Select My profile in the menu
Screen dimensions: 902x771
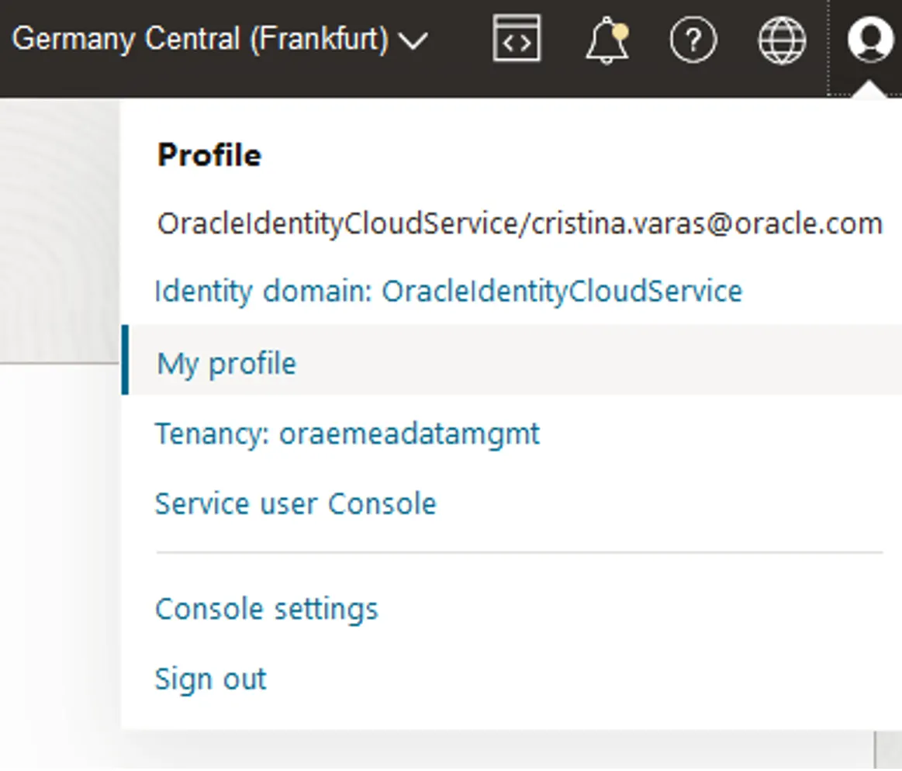click(x=226, y=363)
